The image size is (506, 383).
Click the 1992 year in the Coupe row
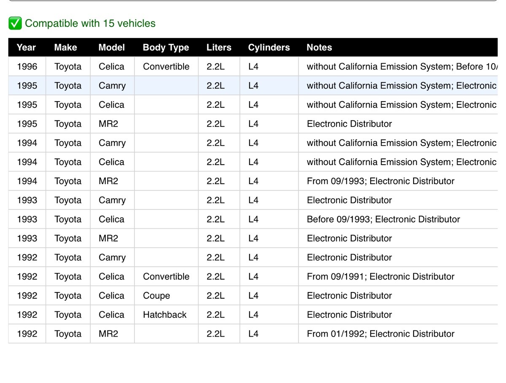27,296
